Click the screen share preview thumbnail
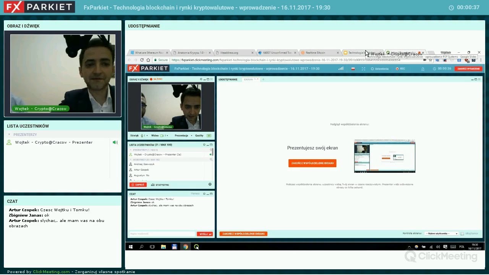 click(x=385, y=156)
